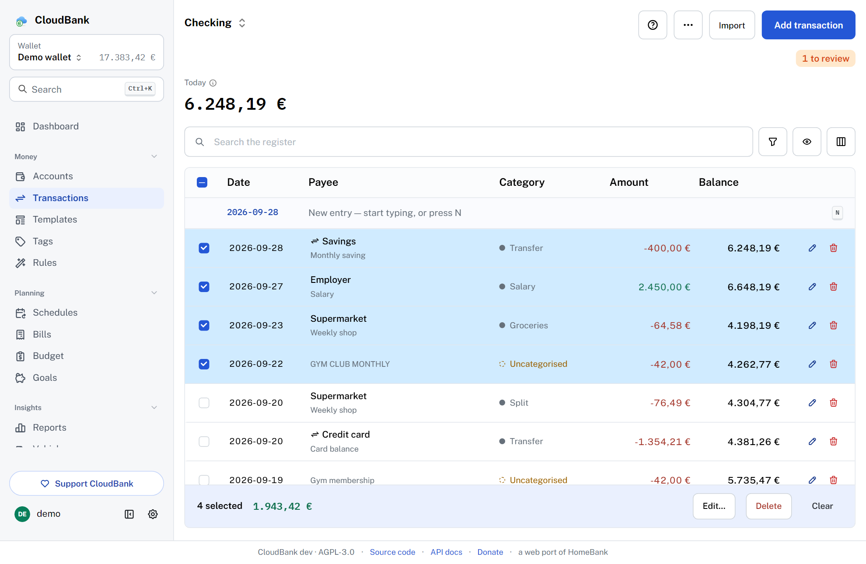866x564 pixels.
Task: Open the column layout chooser button
Action: [841, 142]
